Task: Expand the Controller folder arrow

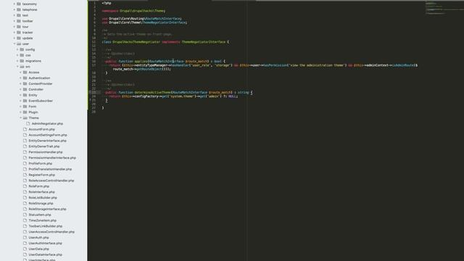Action: coord(21,89)
